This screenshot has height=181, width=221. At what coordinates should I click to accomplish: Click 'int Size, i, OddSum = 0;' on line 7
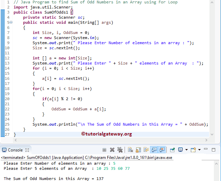(x=61, y=33)
